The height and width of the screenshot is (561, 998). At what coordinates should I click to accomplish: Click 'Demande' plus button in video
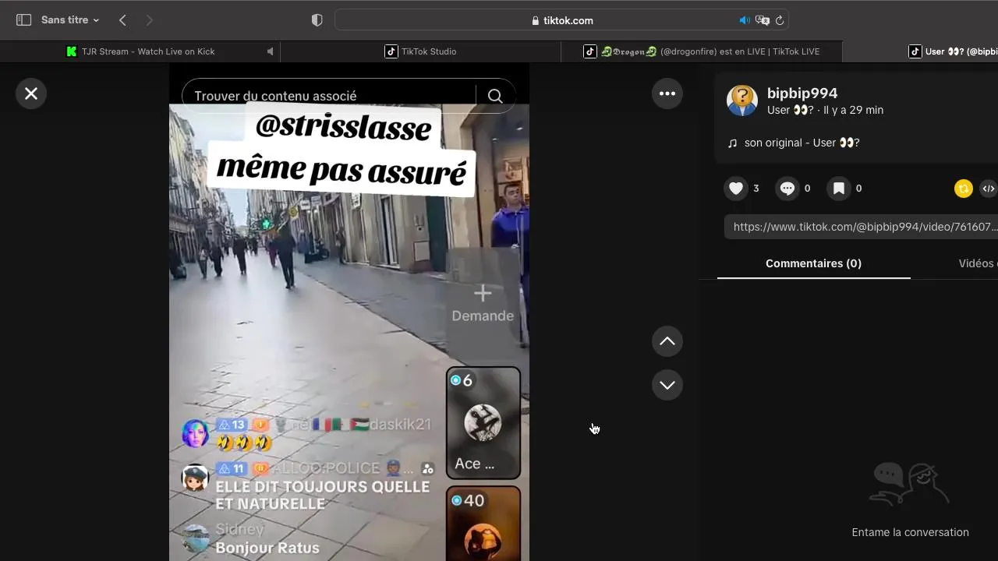pyautogui.click(x=483, y=303)
